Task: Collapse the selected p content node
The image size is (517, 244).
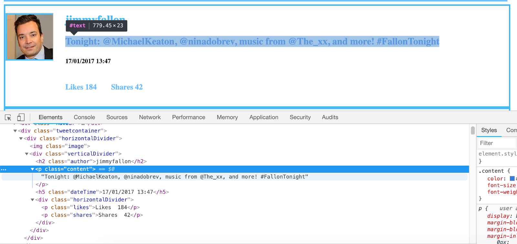Action: click(32, 169)
